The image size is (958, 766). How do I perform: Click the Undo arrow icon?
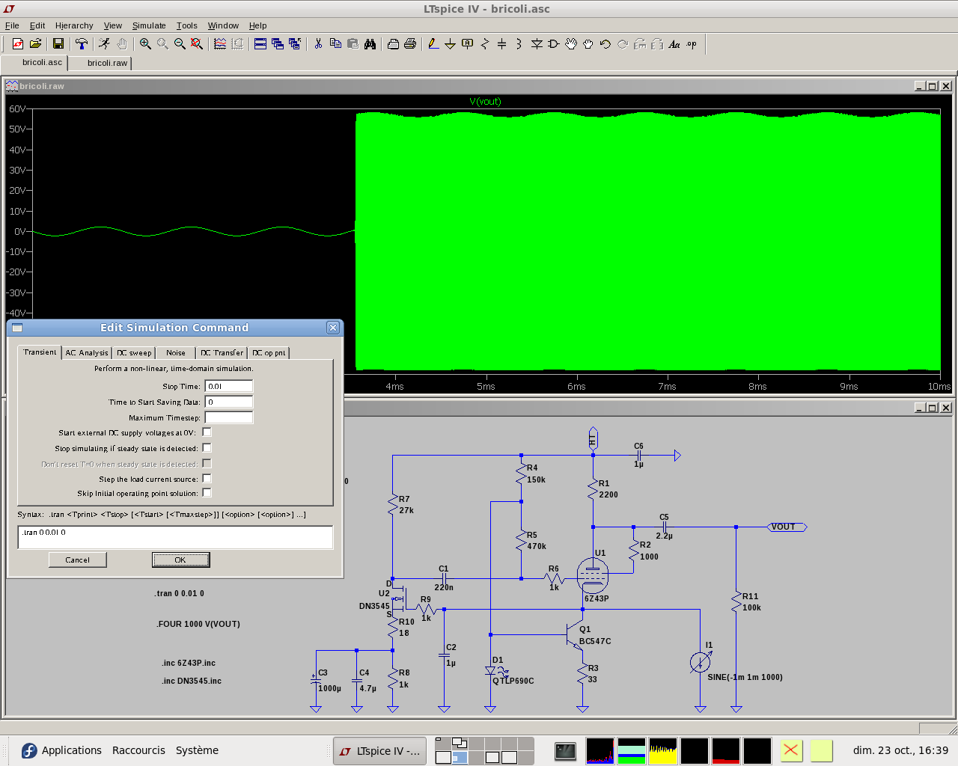[x=605, y=44]
